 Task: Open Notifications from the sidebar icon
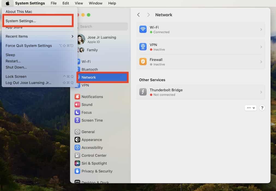[77, 97]
